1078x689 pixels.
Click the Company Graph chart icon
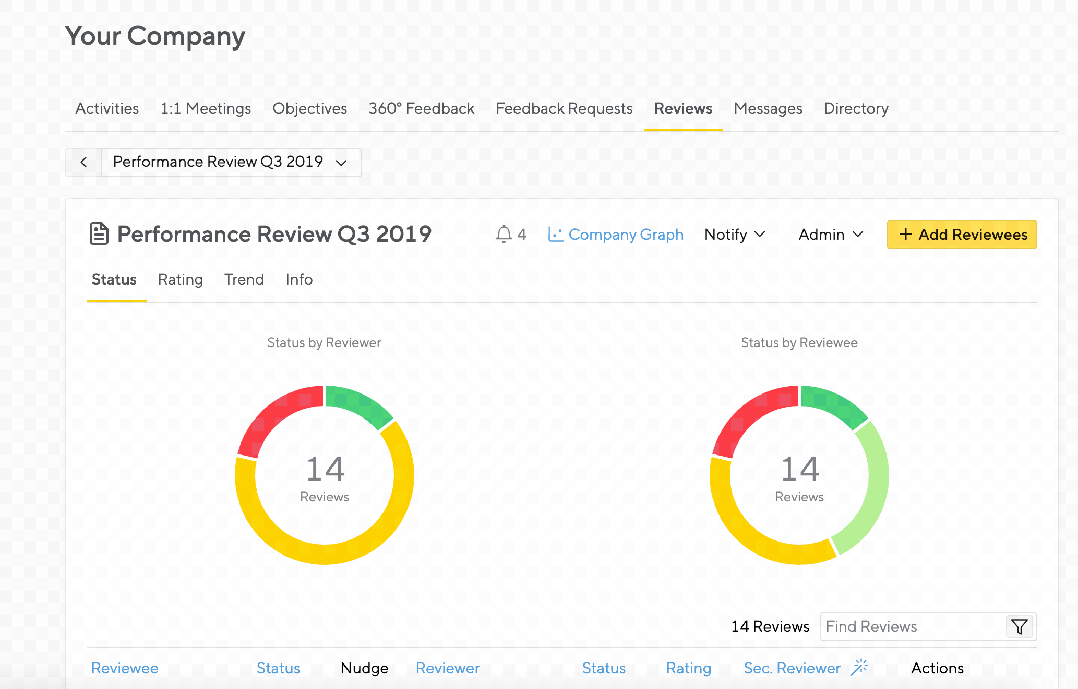(x=555, y=235)
